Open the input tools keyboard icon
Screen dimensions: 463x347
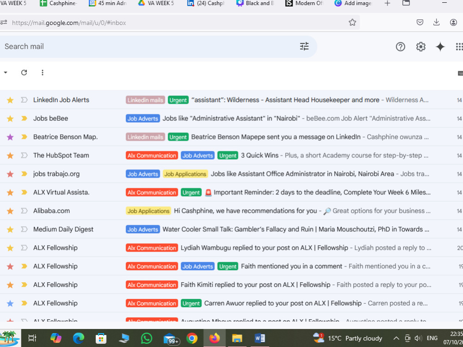tap(460, 73)
